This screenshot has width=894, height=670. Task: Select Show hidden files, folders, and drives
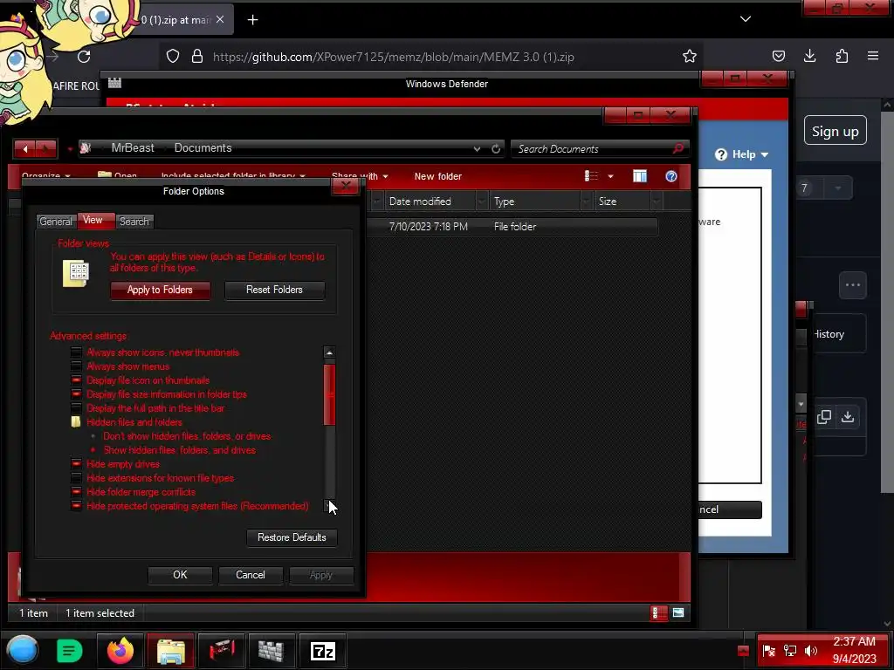pos(93,450)
